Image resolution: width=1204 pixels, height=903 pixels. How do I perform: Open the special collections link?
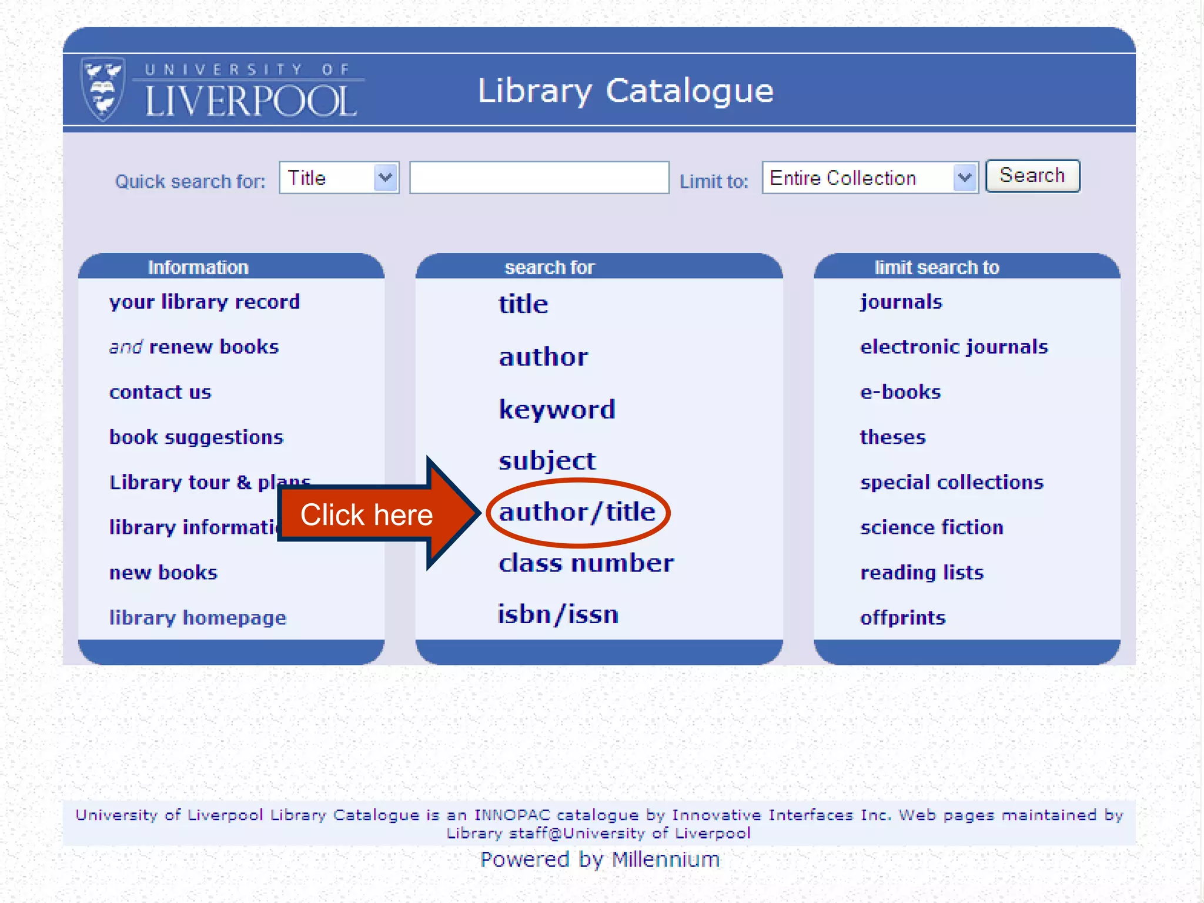point(951,483)
